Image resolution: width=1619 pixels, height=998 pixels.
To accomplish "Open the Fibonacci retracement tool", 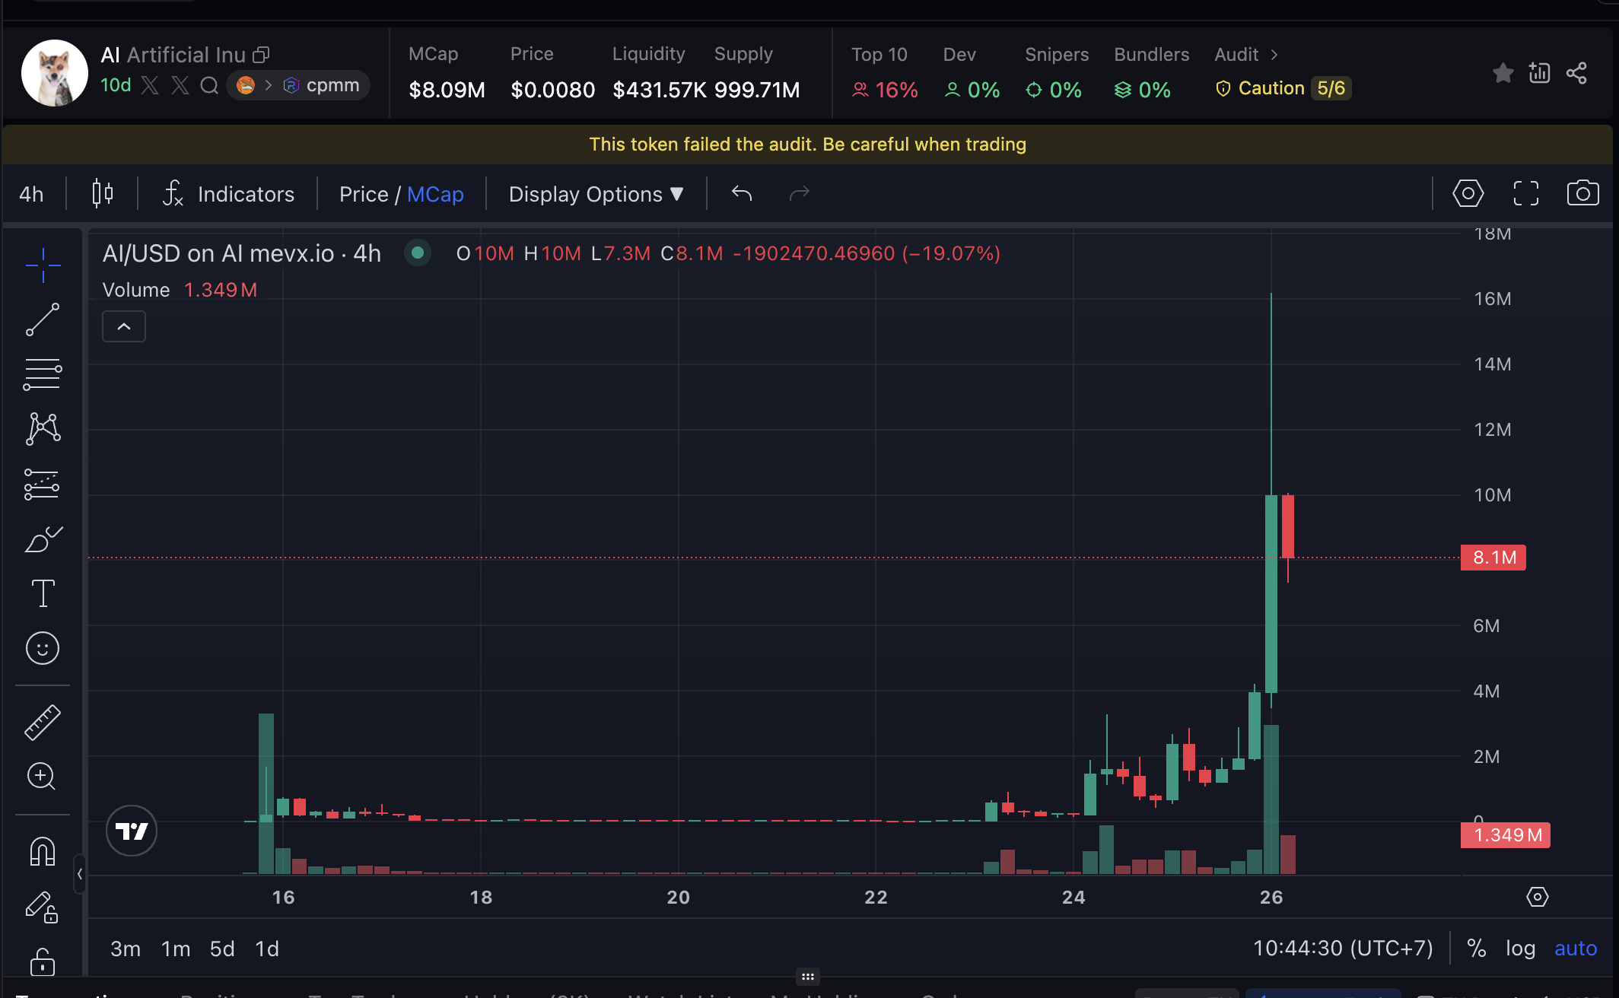I will 43,374.
